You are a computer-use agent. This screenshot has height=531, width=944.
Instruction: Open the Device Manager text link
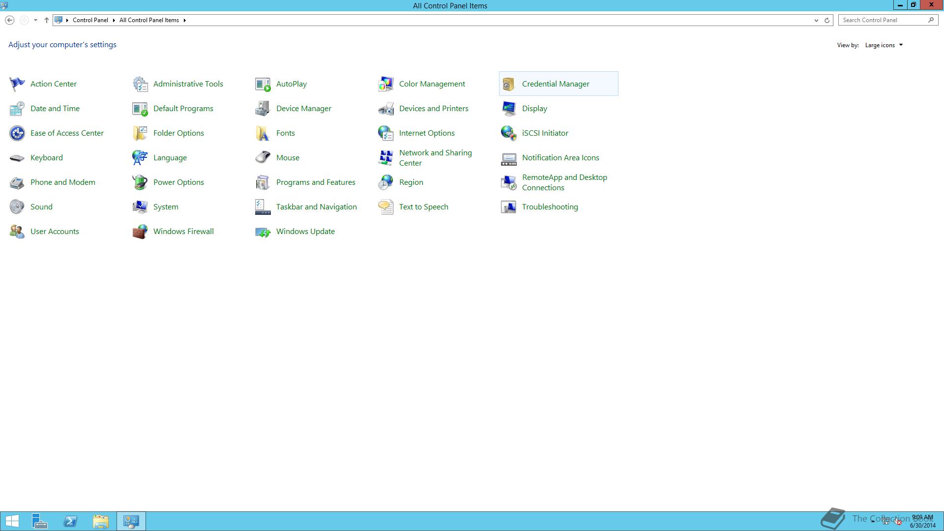[x=303, y=109]
